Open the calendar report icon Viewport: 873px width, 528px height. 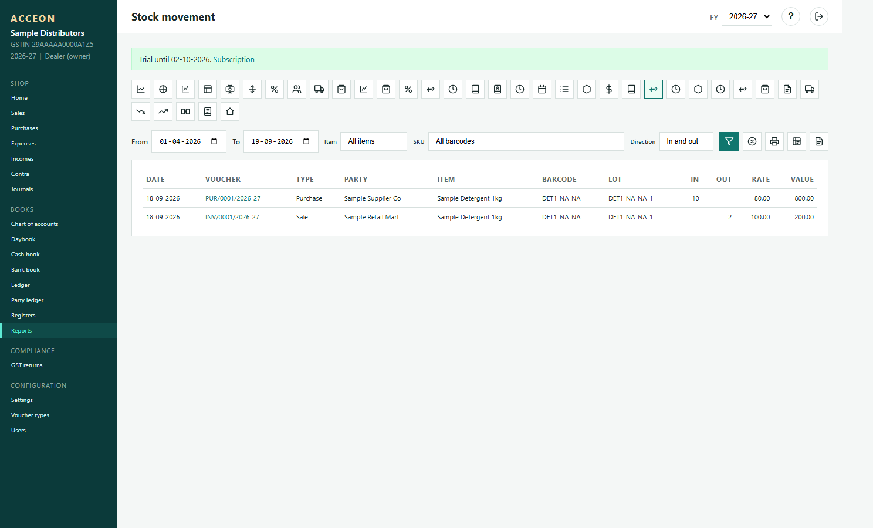[542, 89]
